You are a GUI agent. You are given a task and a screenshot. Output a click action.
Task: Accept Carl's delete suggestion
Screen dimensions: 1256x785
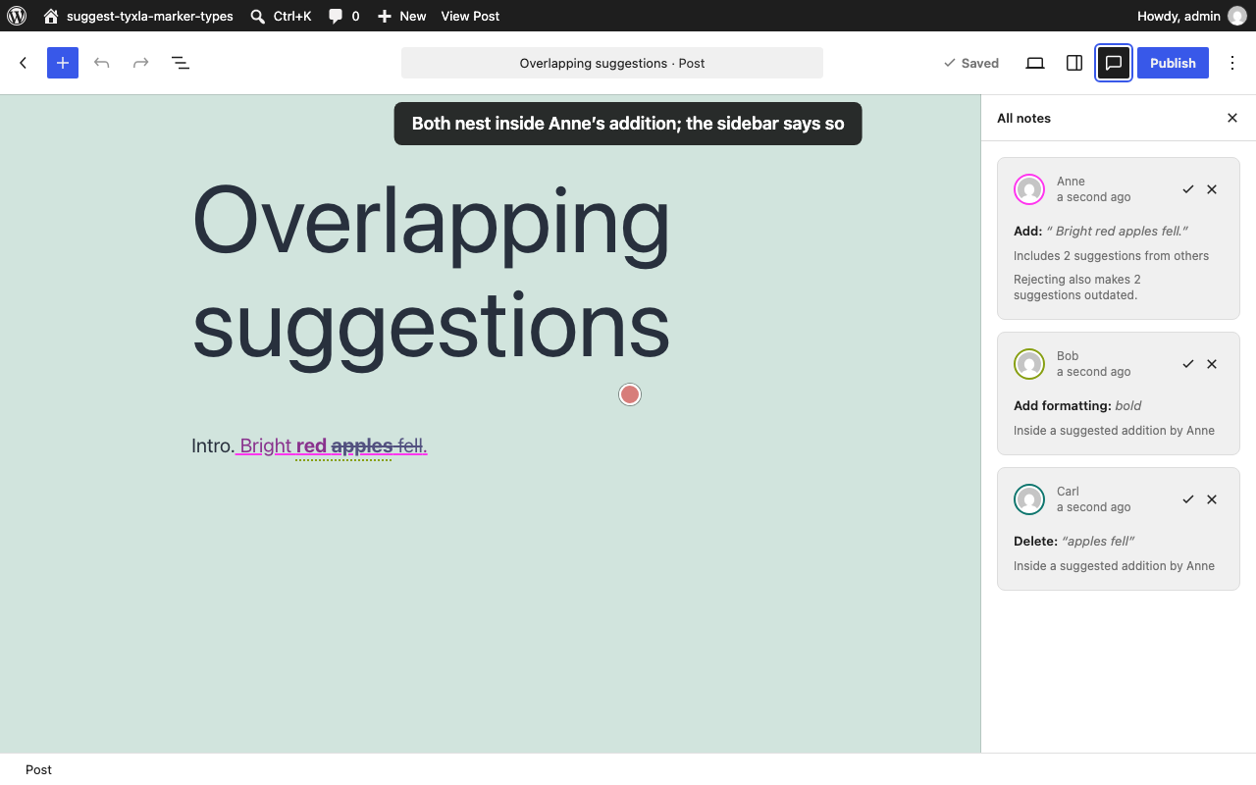pos(1188,499)
